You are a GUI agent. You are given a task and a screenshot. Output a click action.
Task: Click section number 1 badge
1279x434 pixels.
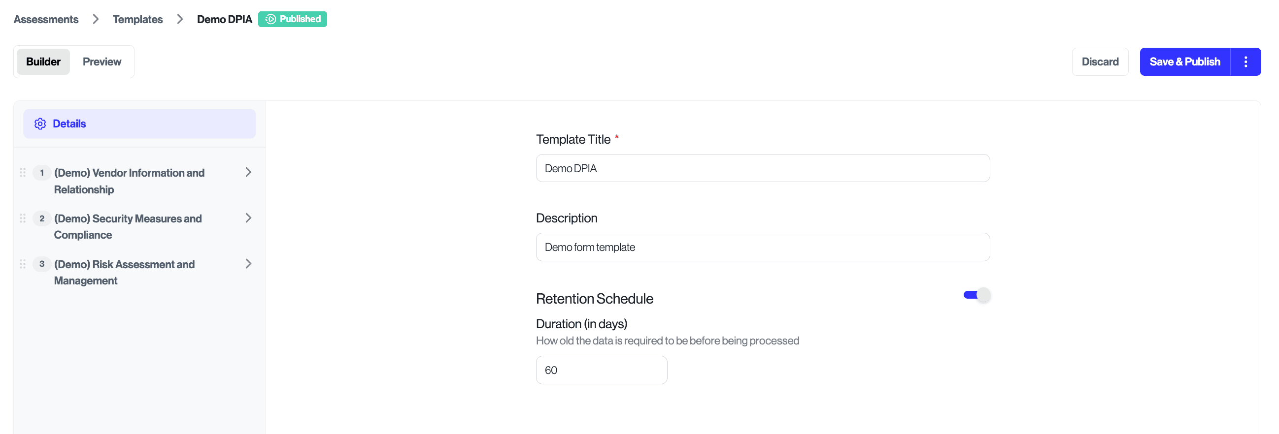(x=42, y=173)
